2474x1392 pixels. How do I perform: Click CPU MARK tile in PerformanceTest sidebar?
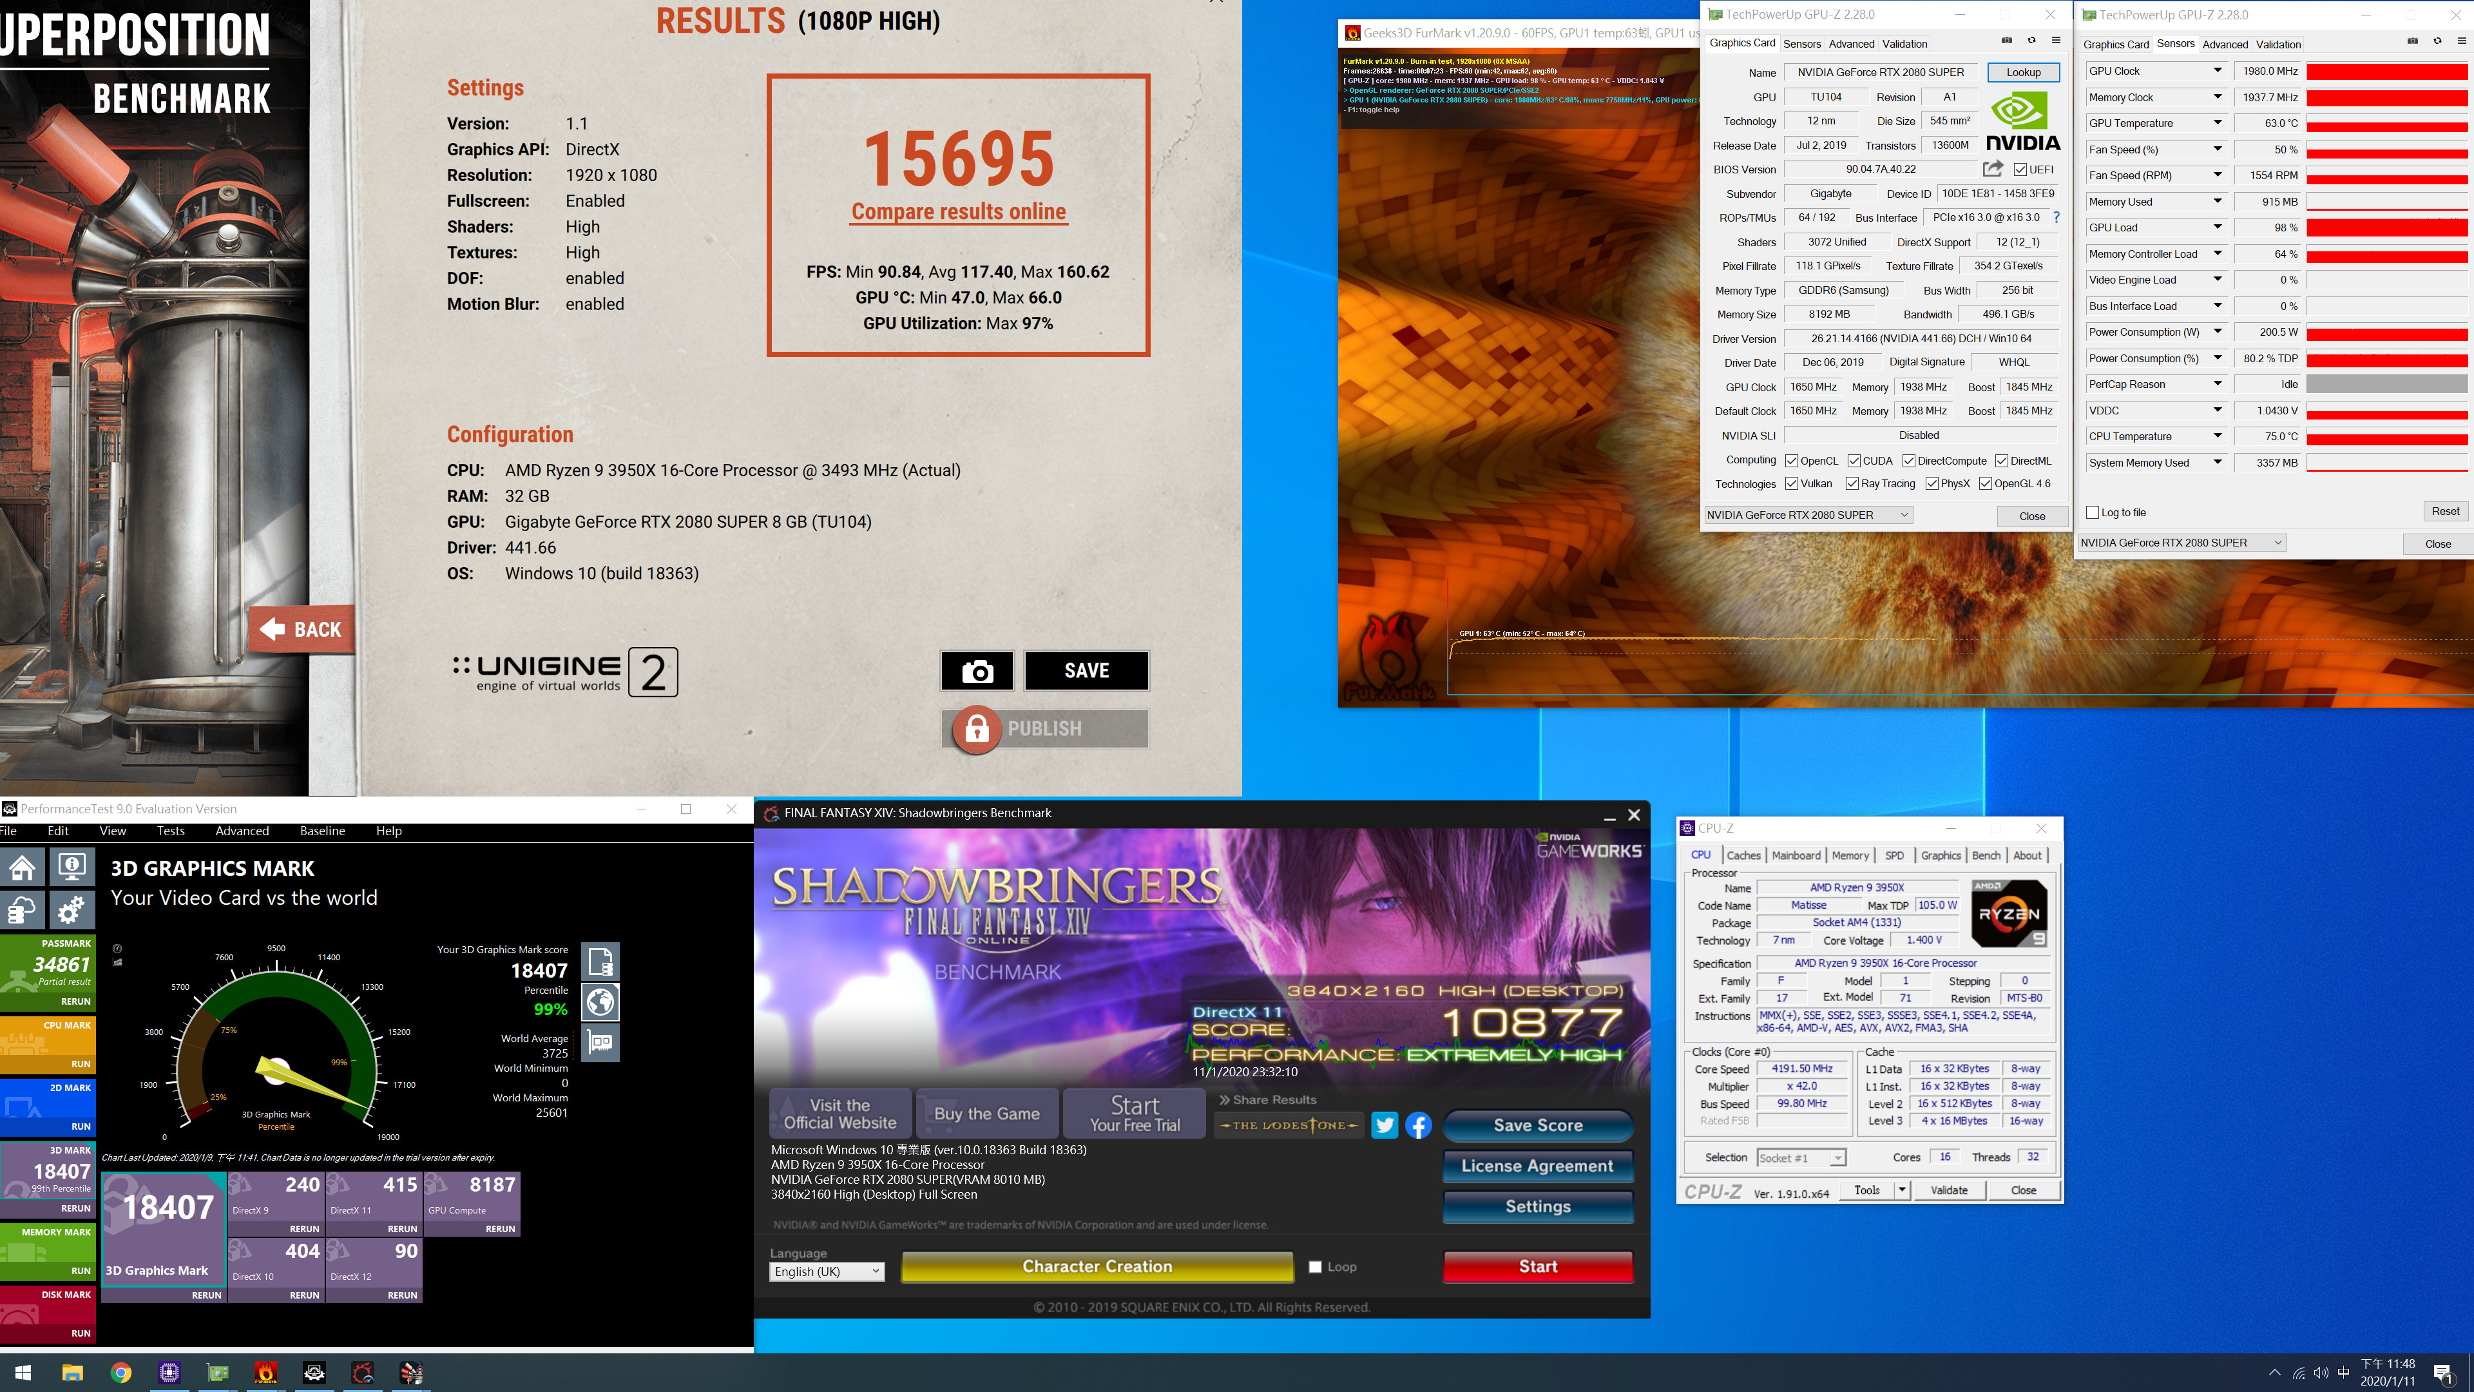point(48,1044)
